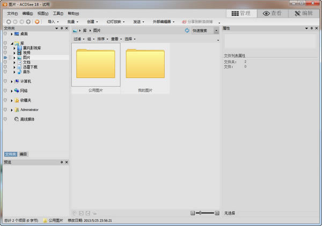Open the 帮助 menu
This screenshot has width=322, height=226.
73,13
